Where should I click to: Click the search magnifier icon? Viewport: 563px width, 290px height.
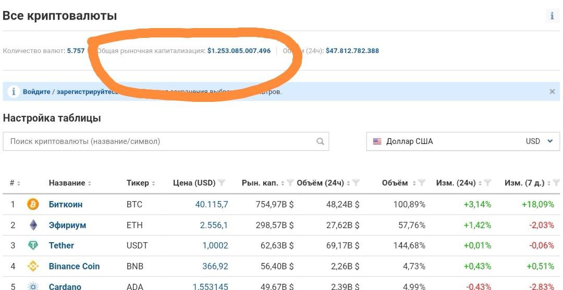pyautogui.click(x=320, y=141)
